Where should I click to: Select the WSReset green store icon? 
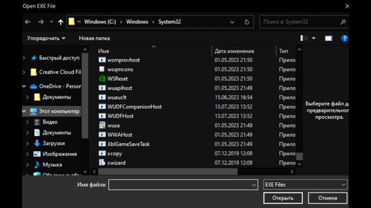click(x=102, y=79)
